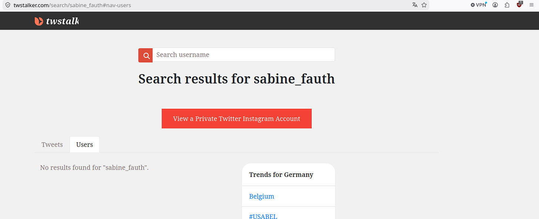Open the Belgium trend link
This screenshot has height=219, width=539.
click(x=262, y=196)
